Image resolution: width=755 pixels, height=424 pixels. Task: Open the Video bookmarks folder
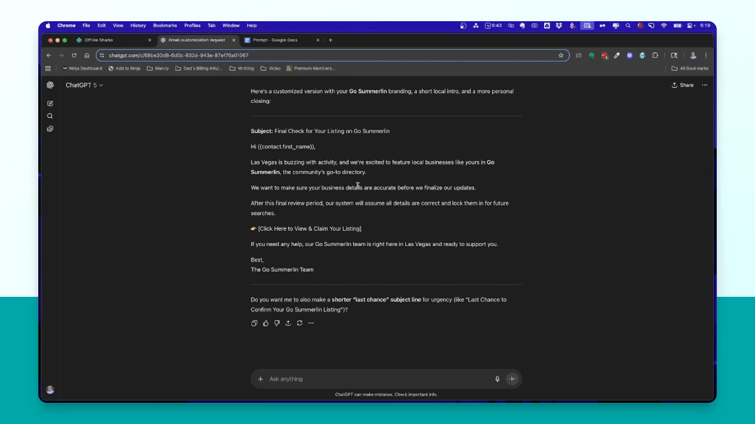[x=271, y=68]
